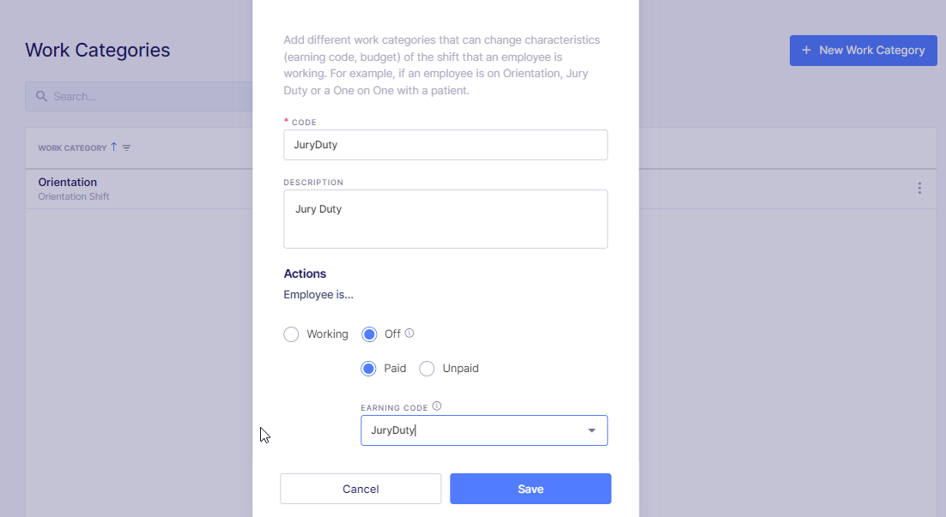Click the info icon next to Off
The width and height of the screenshot is (946, 517).
(x=409, y=333)
